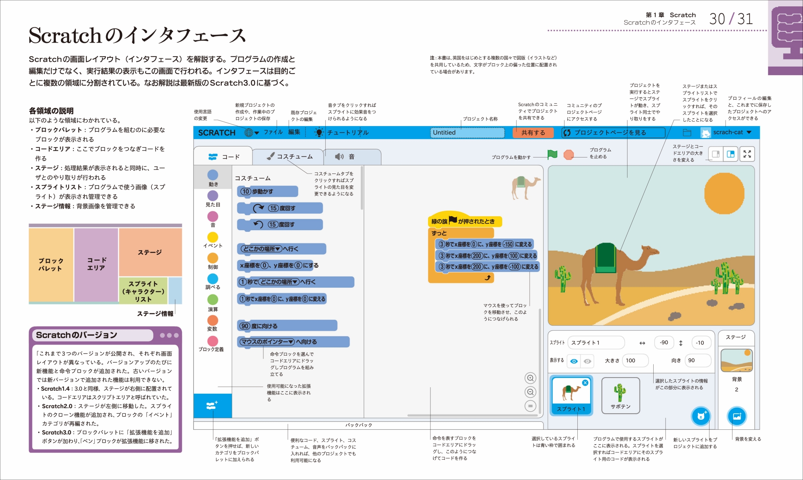Click the clockwise 15度回す block

(280, 208)
